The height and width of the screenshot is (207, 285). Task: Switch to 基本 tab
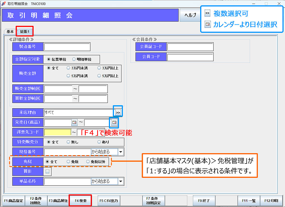tap(10, 31)
